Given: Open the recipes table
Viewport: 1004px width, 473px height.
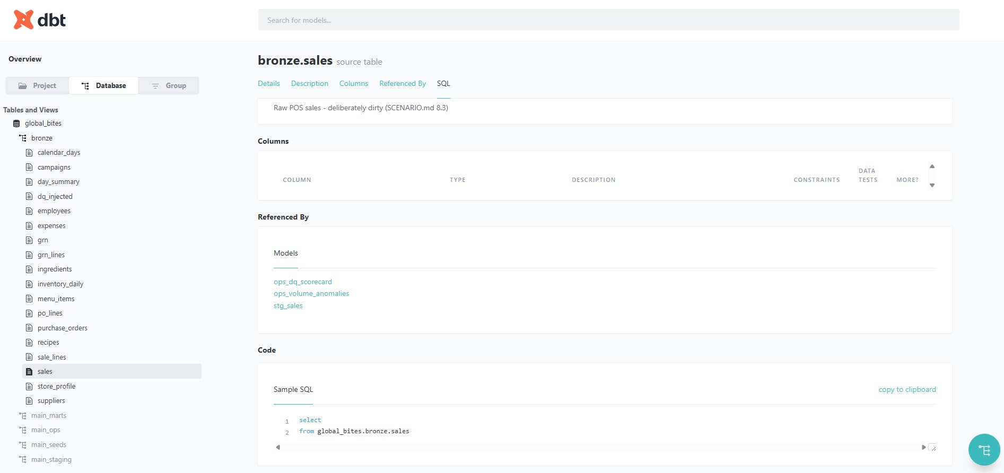Looking at the screenshot, I should pyautogui.click(x=48, y=343).
